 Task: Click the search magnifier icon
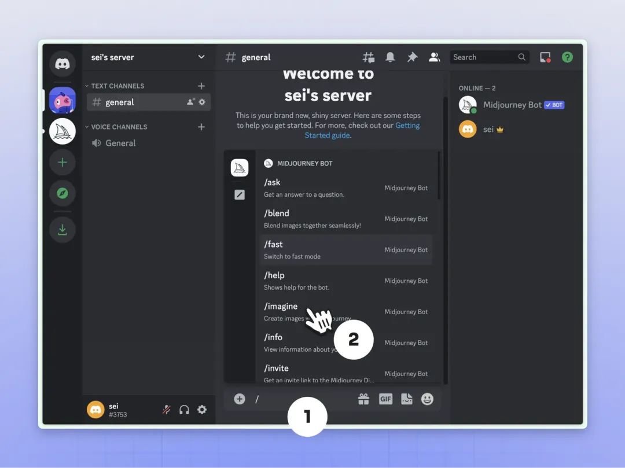tap(521, 57)
